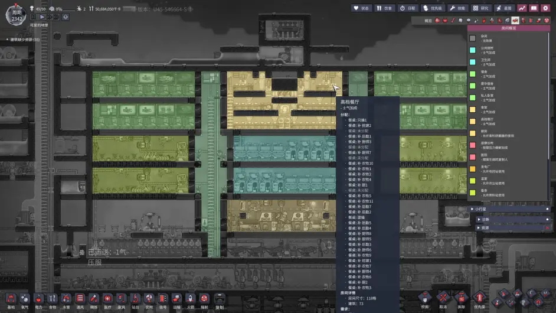Click the 优先级 priorities button
This screenshot has width=556, height=313.
(432, 8)
